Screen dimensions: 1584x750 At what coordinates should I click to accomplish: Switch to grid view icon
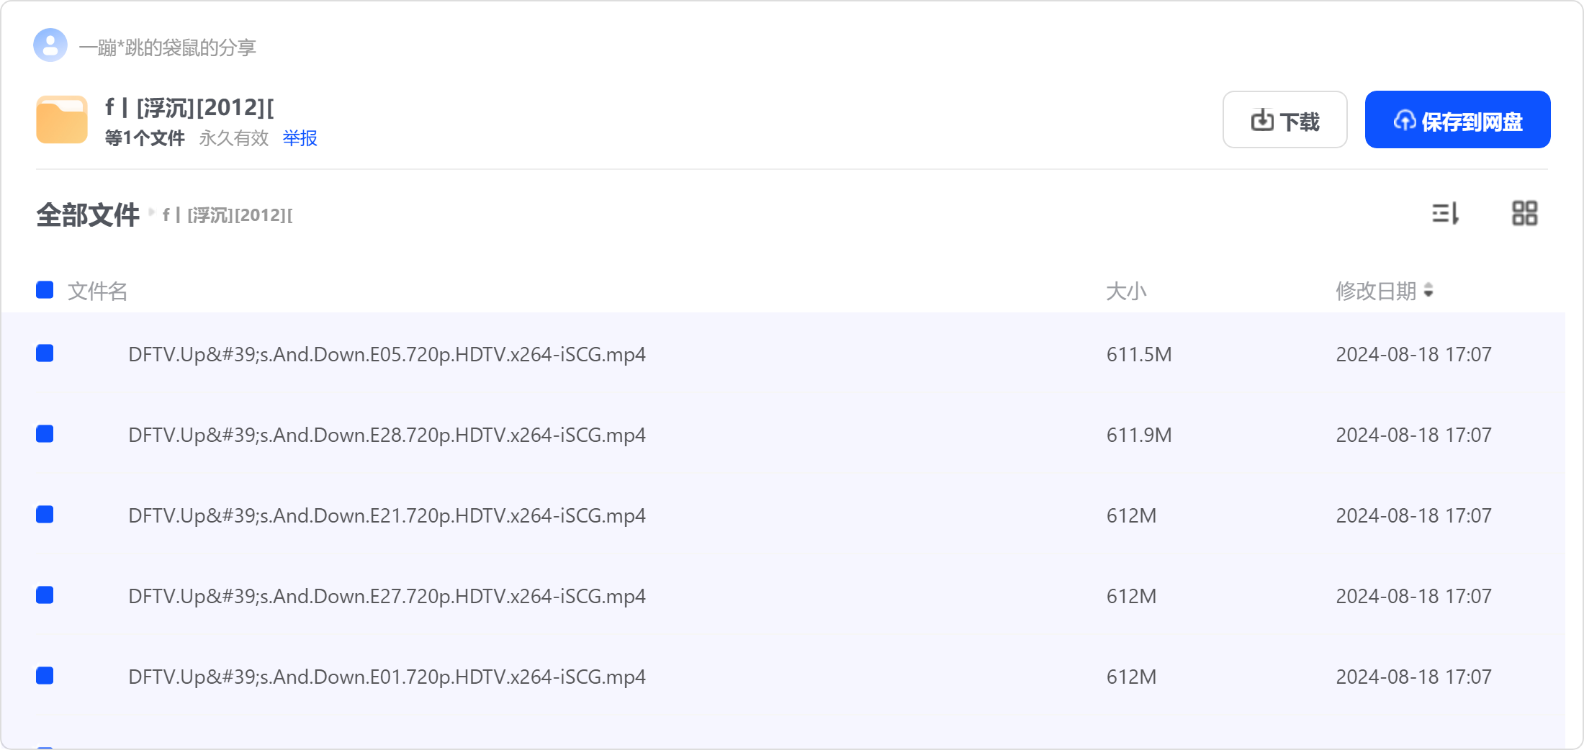click(1524, 213)
